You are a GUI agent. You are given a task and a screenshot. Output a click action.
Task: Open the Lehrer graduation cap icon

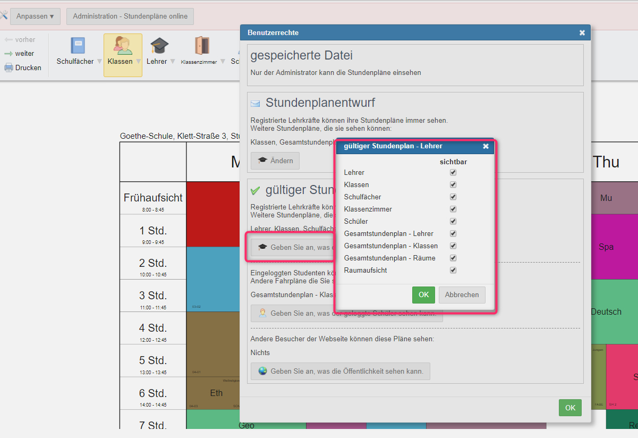click(159, 46)
